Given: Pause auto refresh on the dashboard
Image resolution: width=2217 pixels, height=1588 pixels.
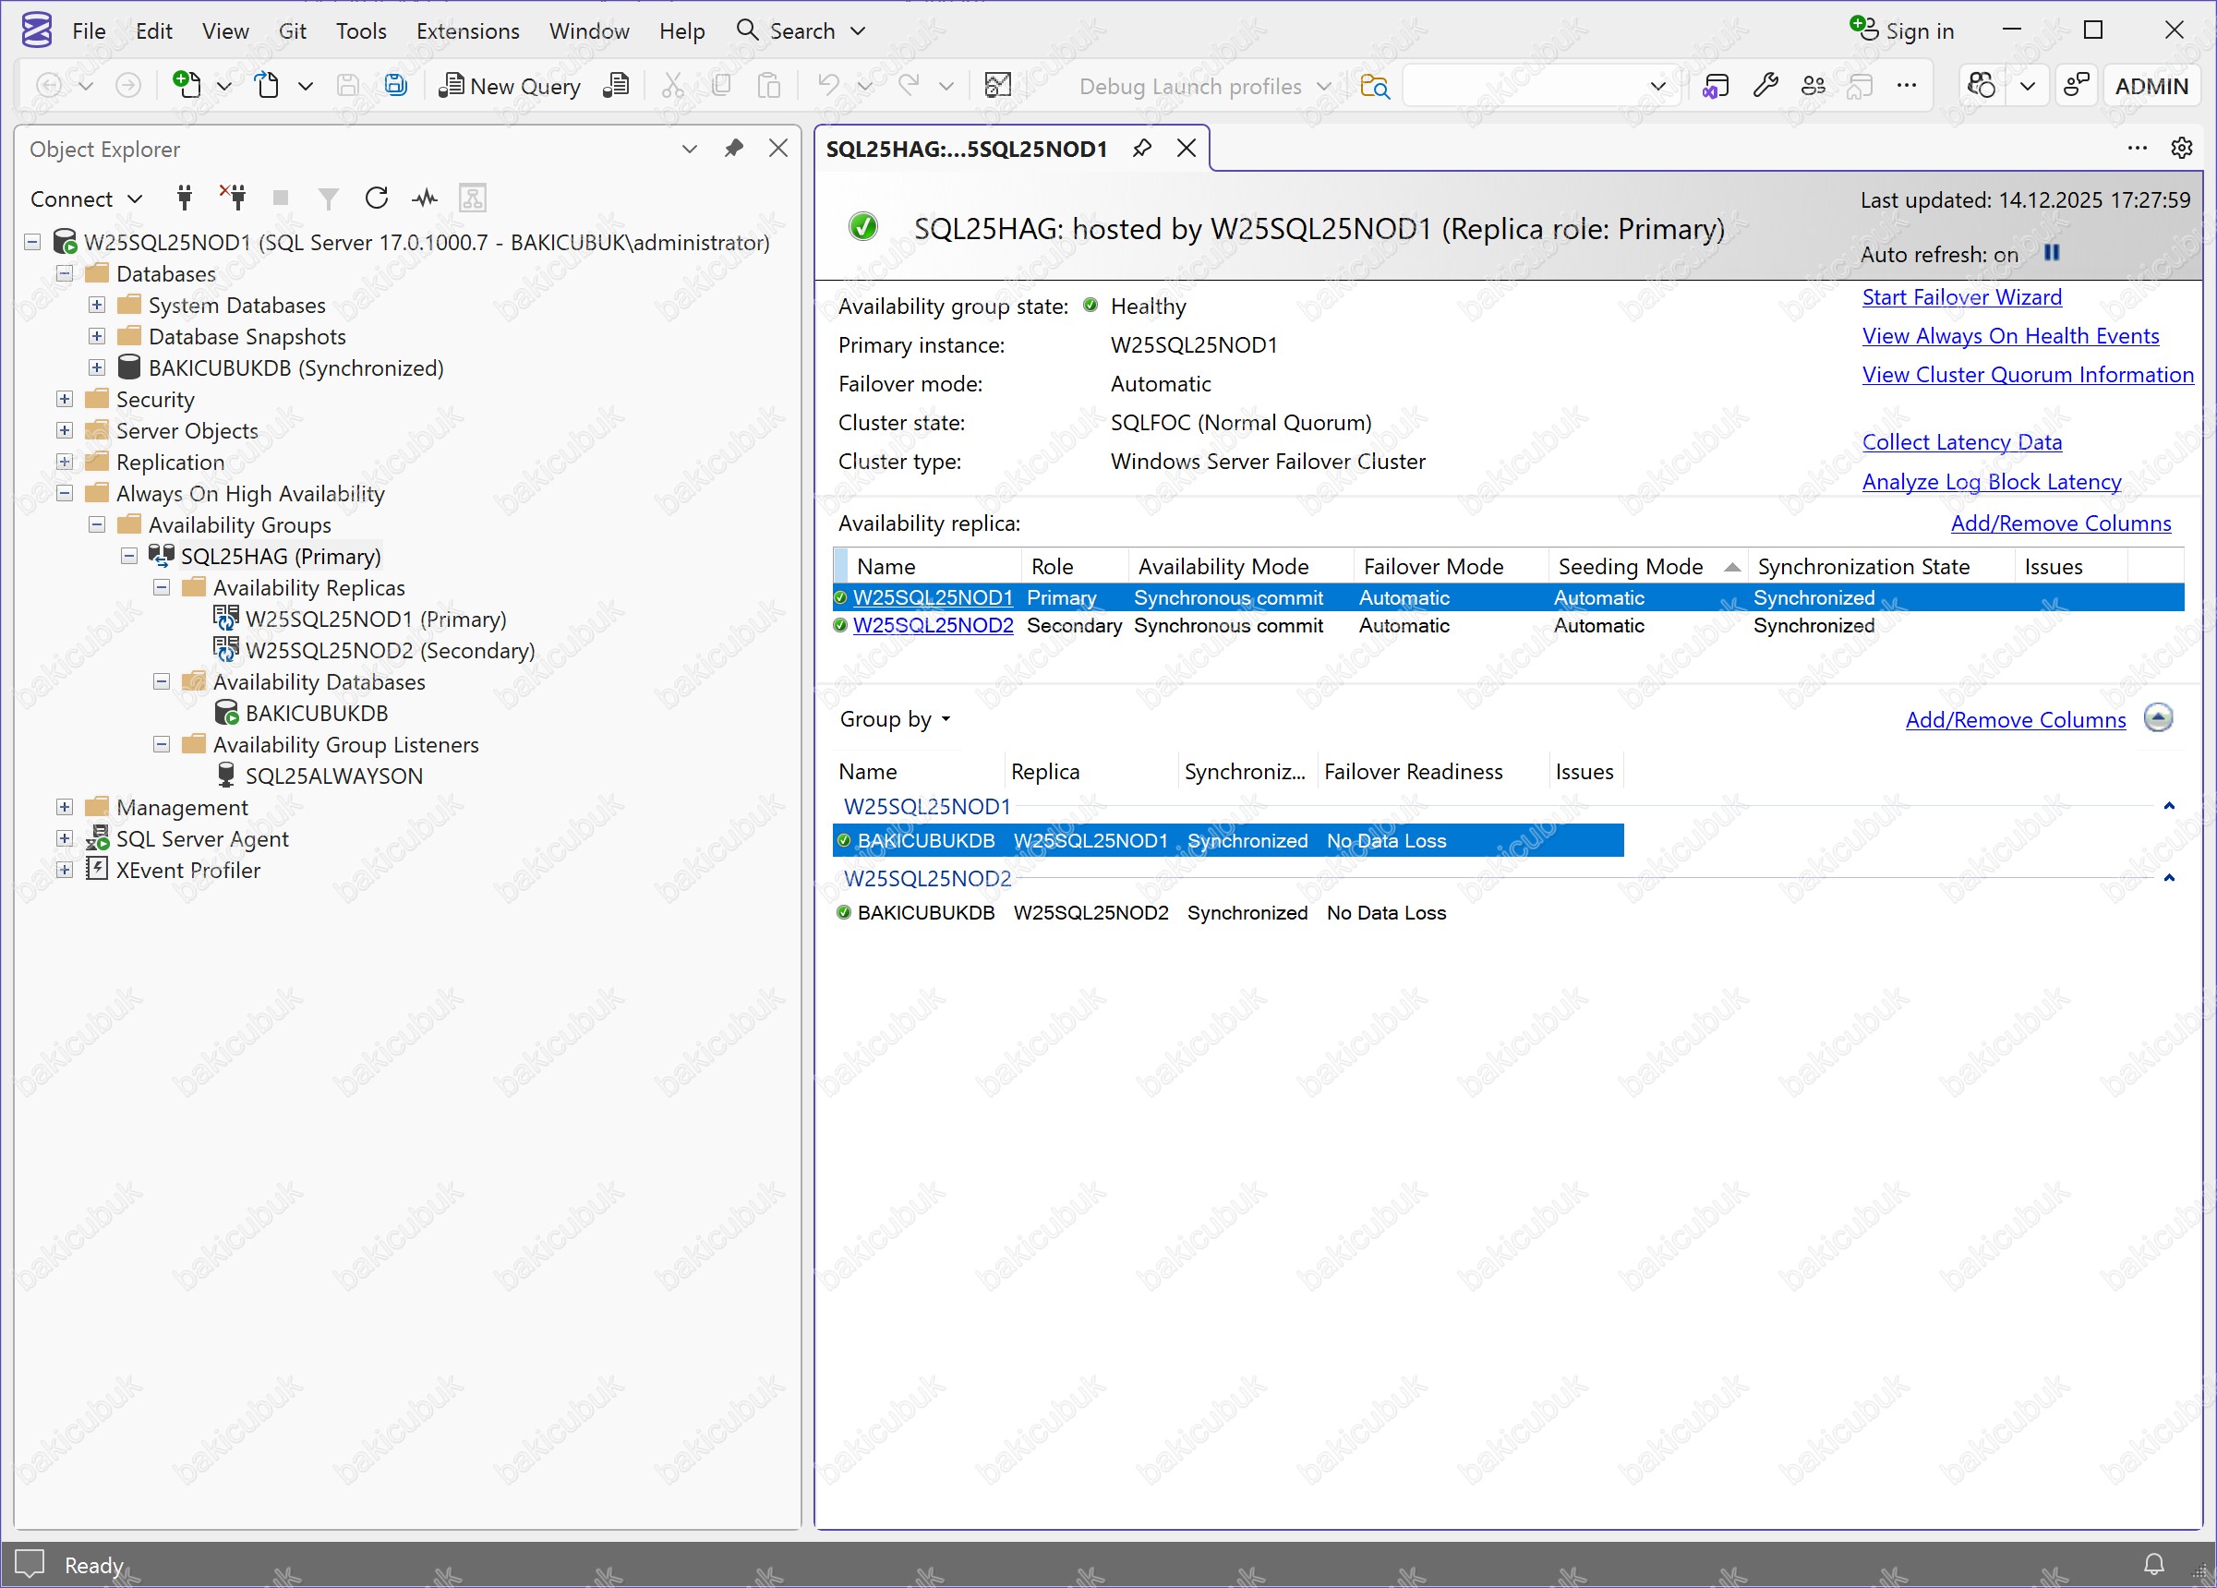Looking at the screenshot, I should (2052, 253).
